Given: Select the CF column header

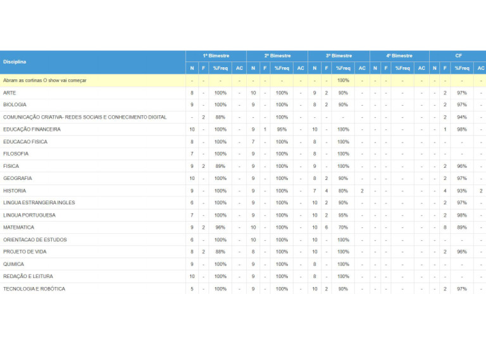Looking at the screenshot, I should [458, 56].
